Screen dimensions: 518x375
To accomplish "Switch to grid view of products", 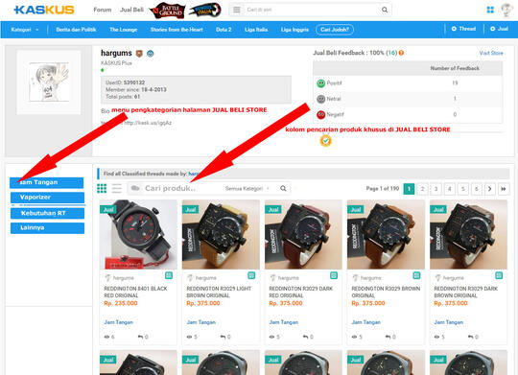I will (x=102, y=188).
